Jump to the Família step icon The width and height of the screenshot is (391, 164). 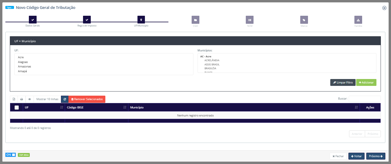click(358, 20)
